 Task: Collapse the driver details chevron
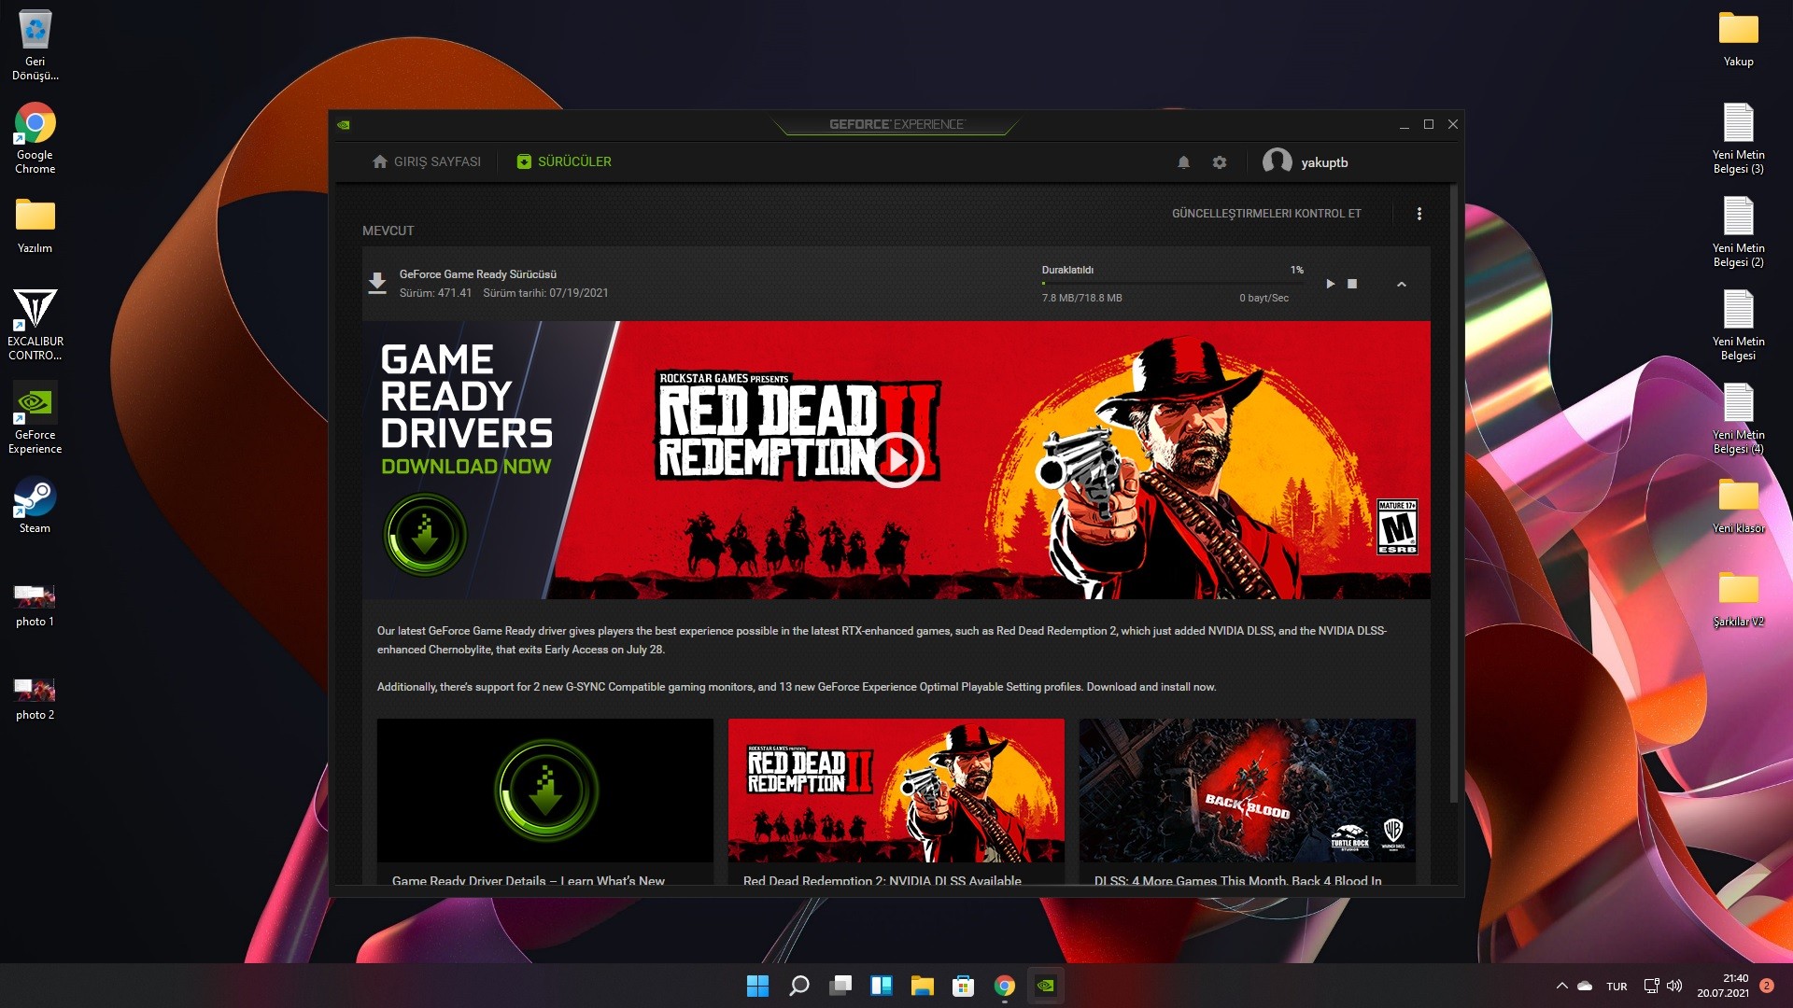click(1402, 284)
